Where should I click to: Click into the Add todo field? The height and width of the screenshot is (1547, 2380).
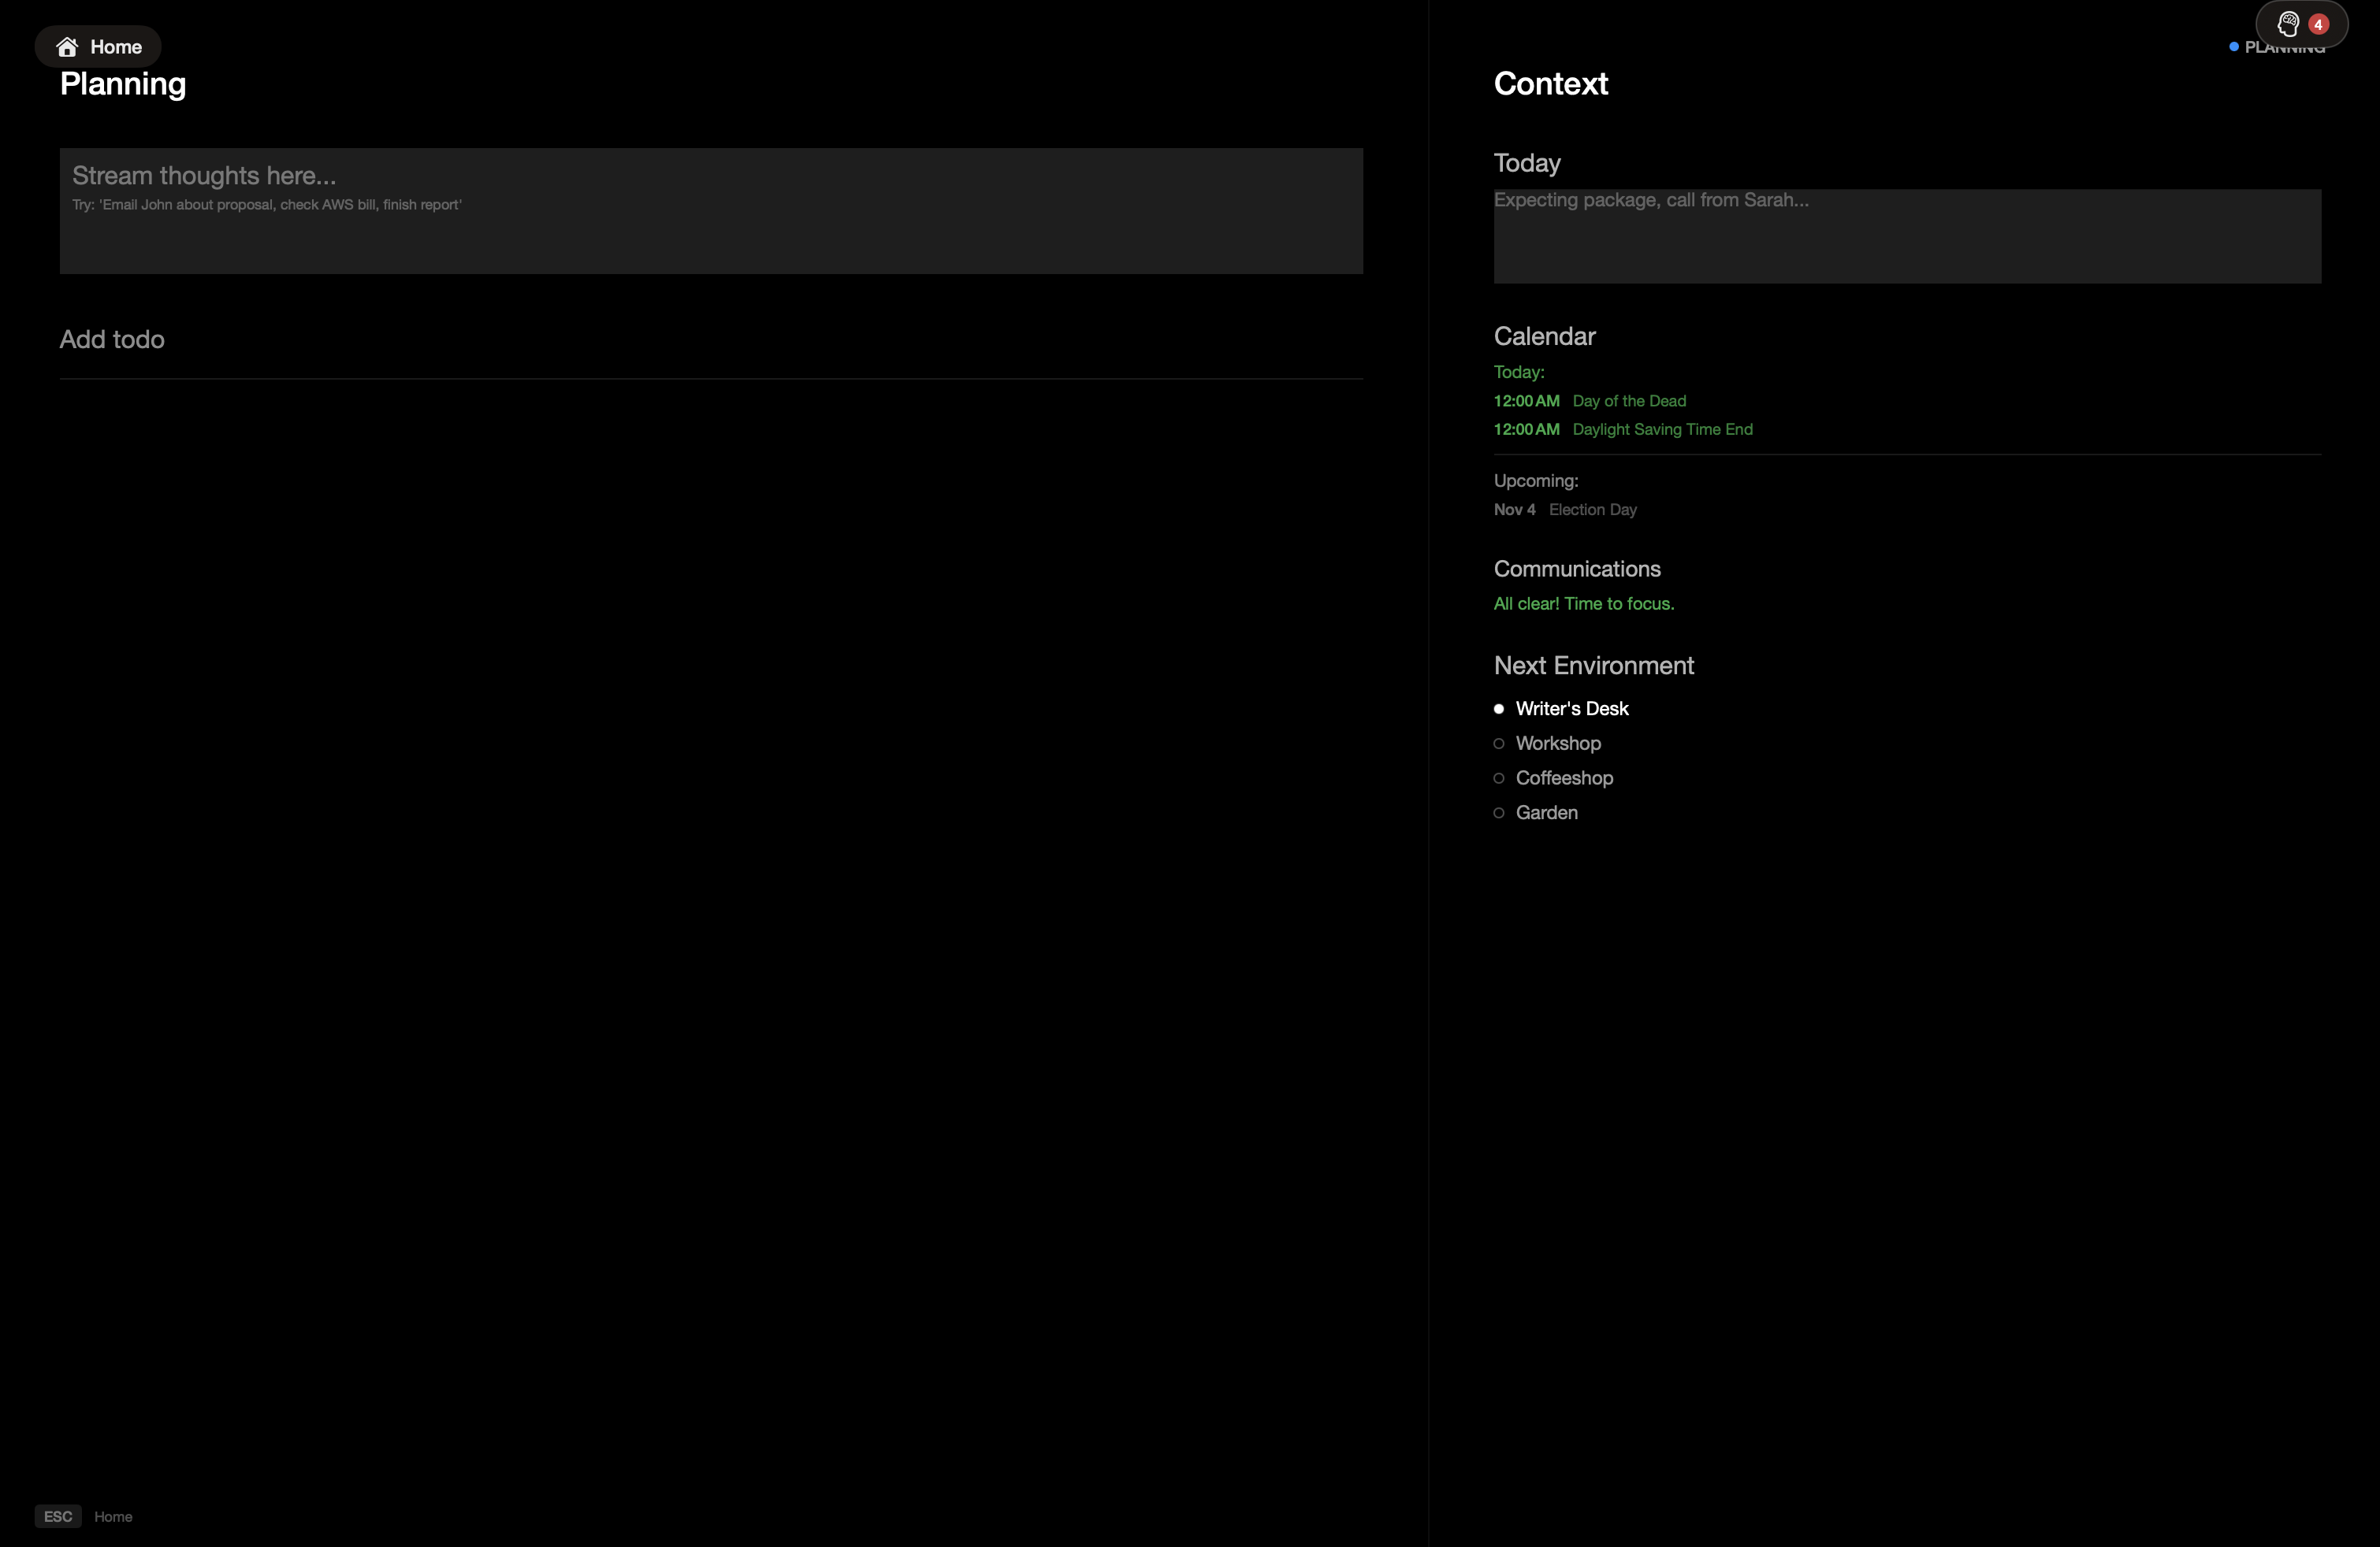(710, 339)
